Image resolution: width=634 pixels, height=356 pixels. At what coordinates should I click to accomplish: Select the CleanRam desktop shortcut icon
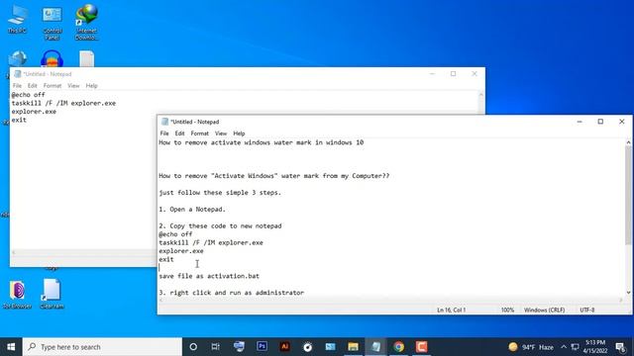pyautogui.click(x=53, y=294)
